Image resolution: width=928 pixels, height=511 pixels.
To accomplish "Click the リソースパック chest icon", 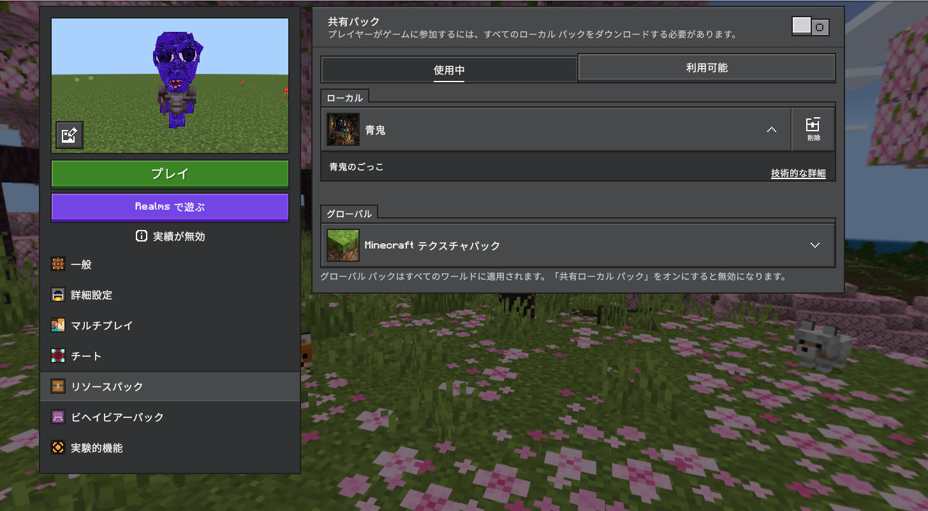I will tap(58, 386).
